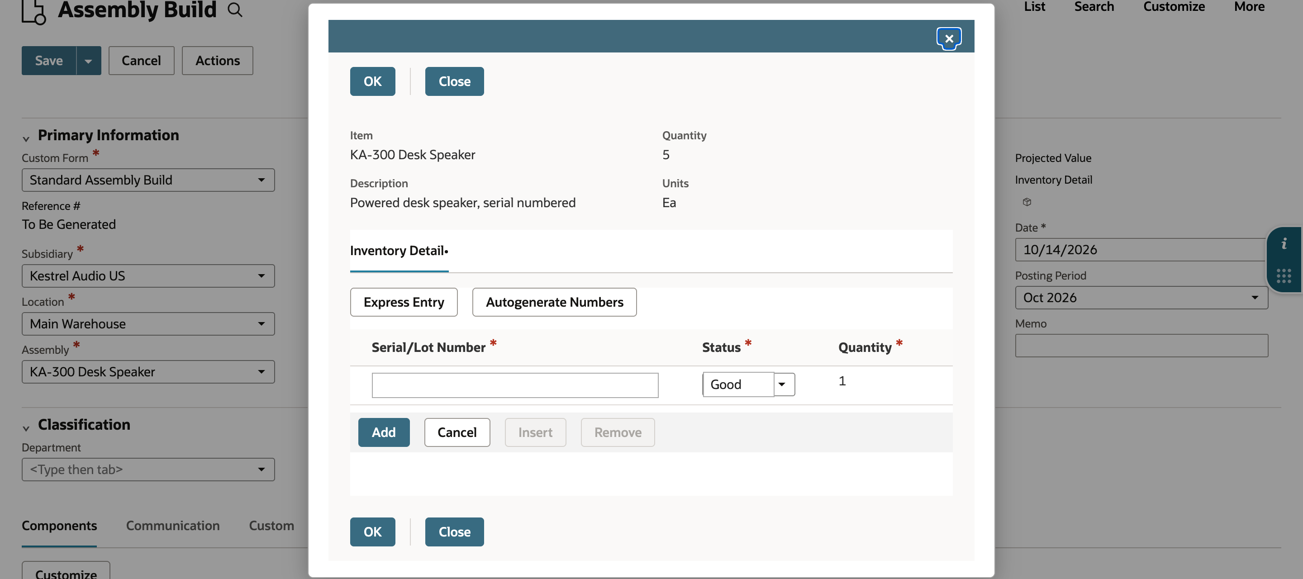Screen dimensions: 1303x579
Task: Open the Save button dropdown arrow
Action: coord(89,61)
